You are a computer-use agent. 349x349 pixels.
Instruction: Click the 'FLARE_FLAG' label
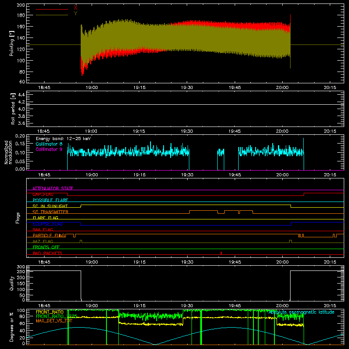click(x=45, y=218)
